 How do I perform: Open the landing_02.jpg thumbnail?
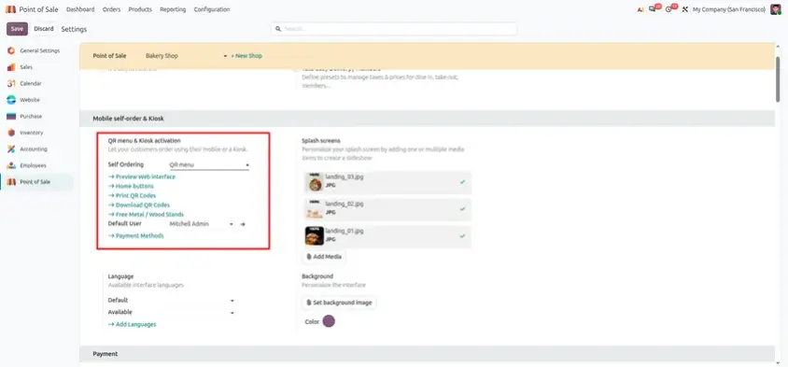(x=314, y=209)
